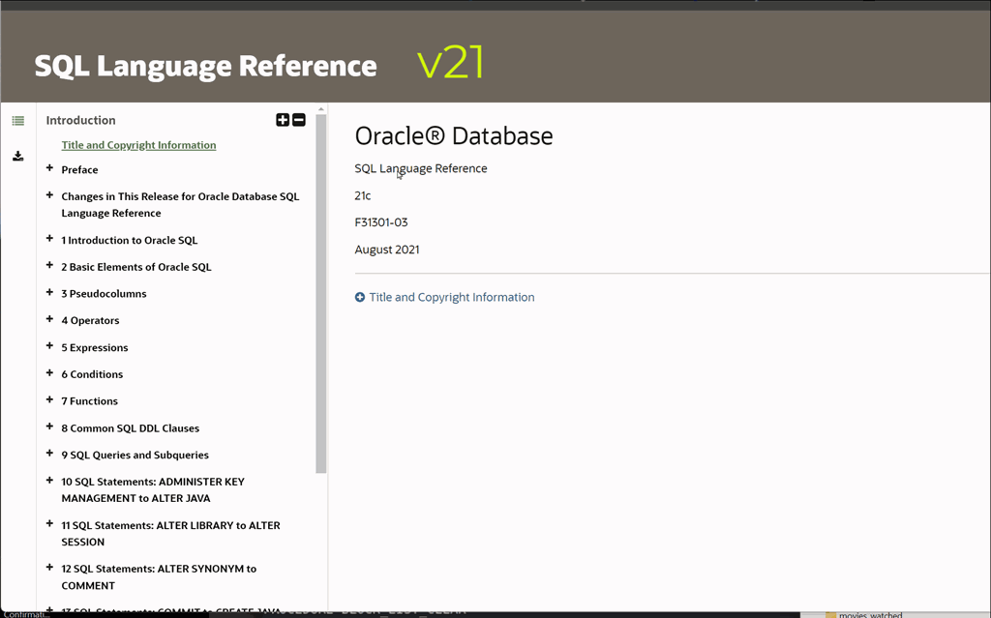Click the table of contents list icon
Image resolution: width=991 pixels, height=618 pixels.
(17, 121)
